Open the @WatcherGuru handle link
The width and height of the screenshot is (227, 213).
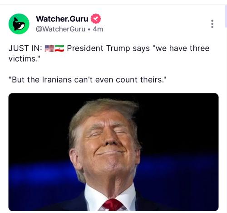click(60, 29)
